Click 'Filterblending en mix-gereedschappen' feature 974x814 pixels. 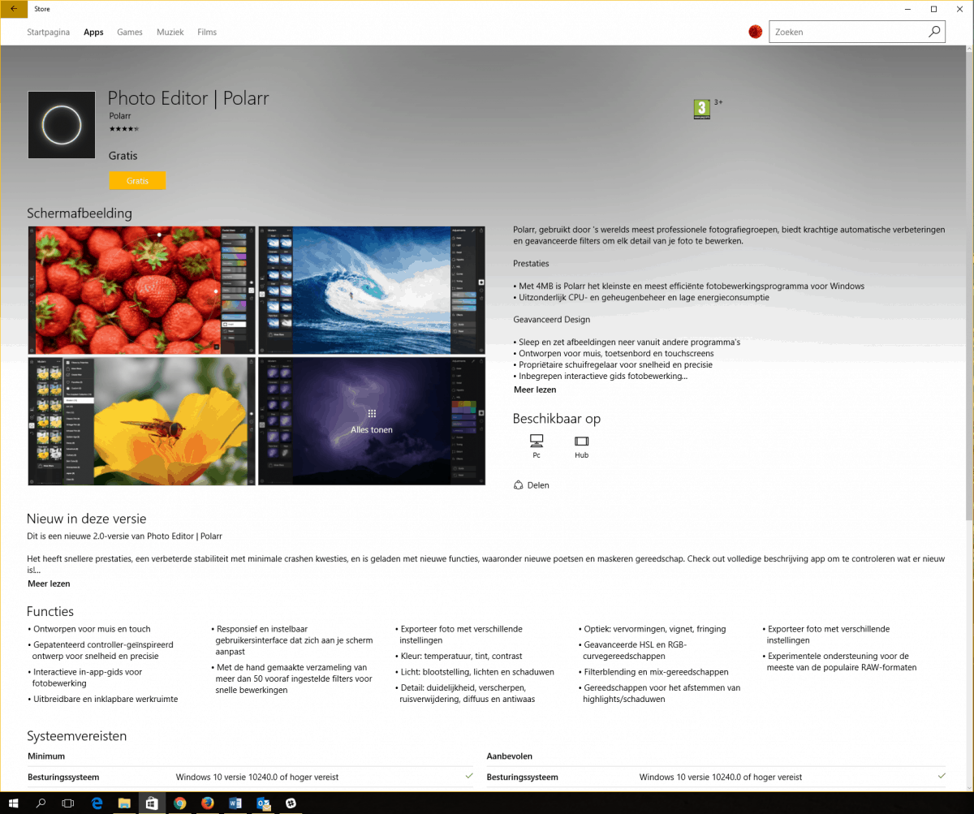657,672
